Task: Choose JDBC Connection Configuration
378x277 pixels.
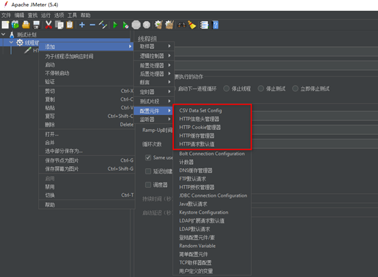Action: 212,195
